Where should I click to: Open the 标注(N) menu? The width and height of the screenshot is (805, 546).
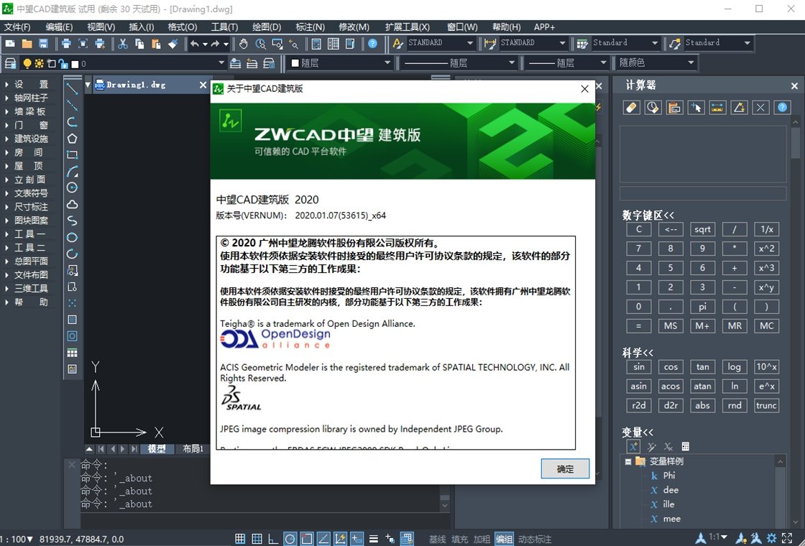(x=310, y=27)
